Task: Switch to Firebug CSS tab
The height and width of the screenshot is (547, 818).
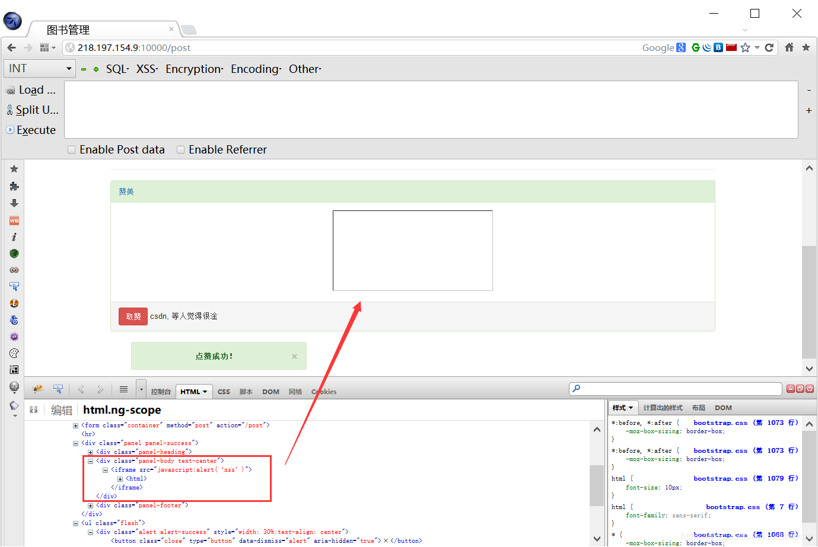Action: pyautogui.click(x=224, y=392)
